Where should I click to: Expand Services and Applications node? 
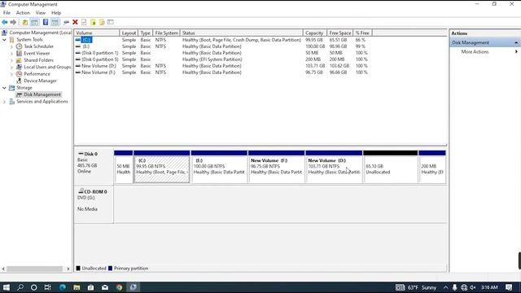[x=4, y=102]
